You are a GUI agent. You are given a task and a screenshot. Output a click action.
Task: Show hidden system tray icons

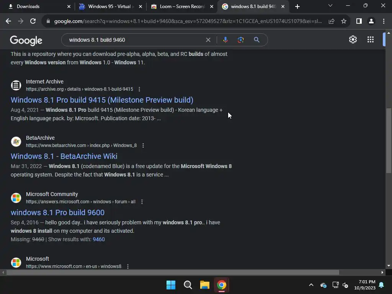311,285
